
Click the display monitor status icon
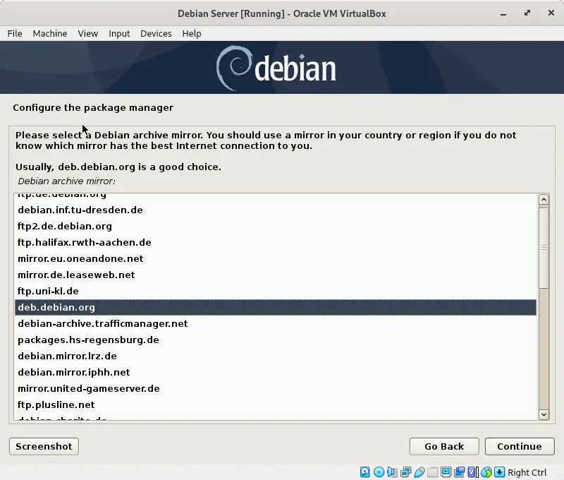pos(446,472)
